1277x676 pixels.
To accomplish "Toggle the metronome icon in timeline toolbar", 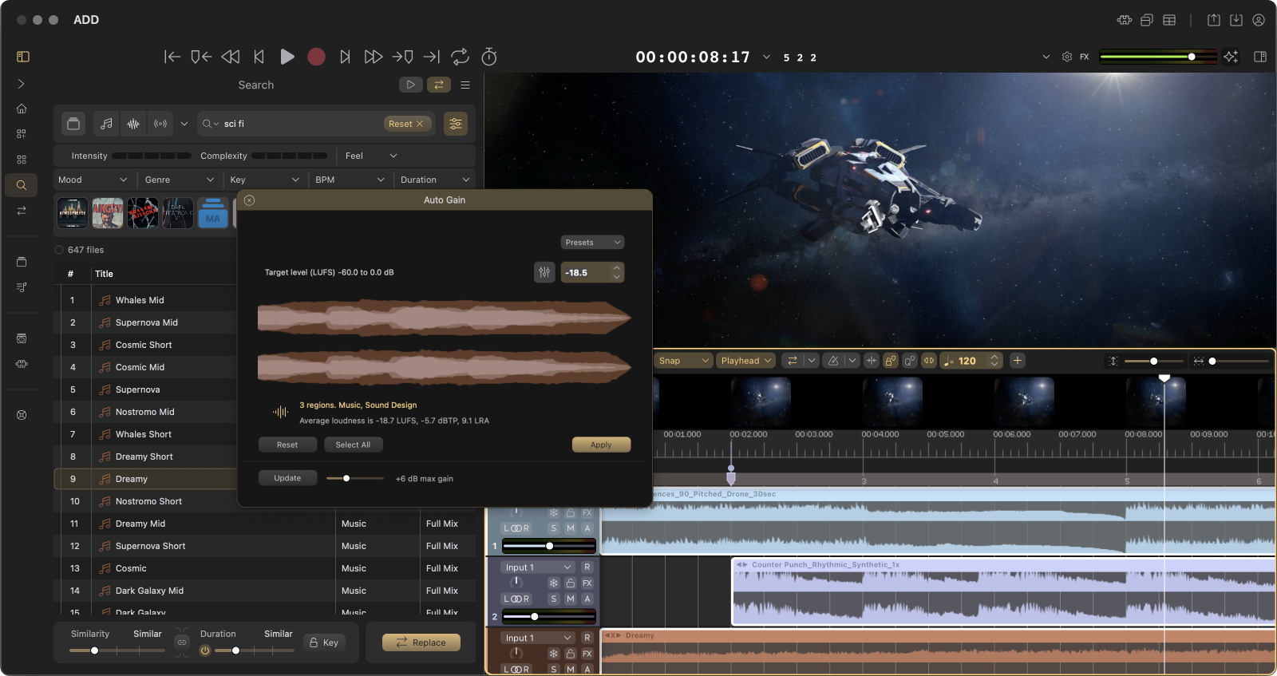I will coord(833,361).
